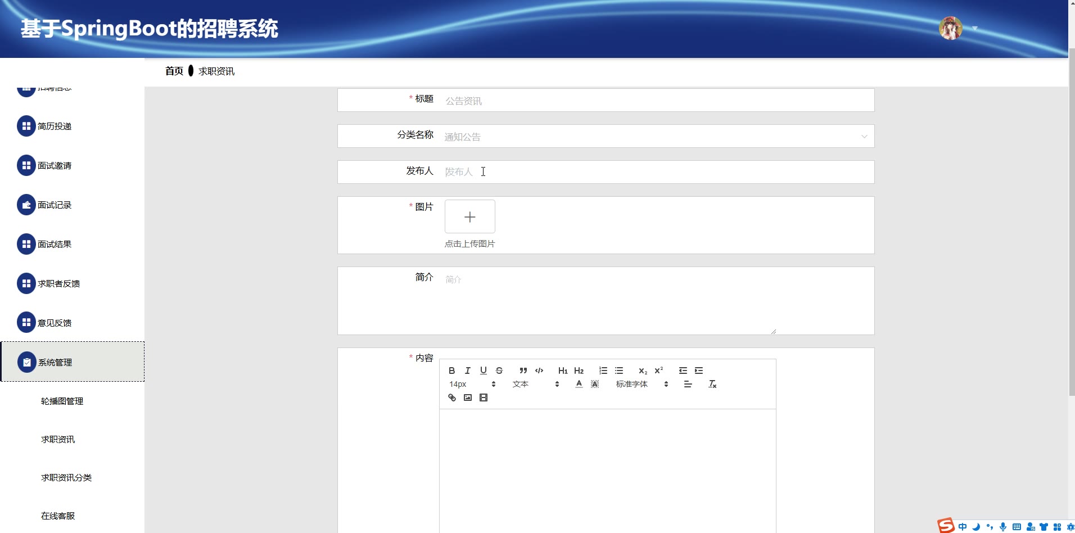Click the 面试记录 sidebar icon
Image resolution: width=1075 pixels, height=533 pixels.
(26, 205)
